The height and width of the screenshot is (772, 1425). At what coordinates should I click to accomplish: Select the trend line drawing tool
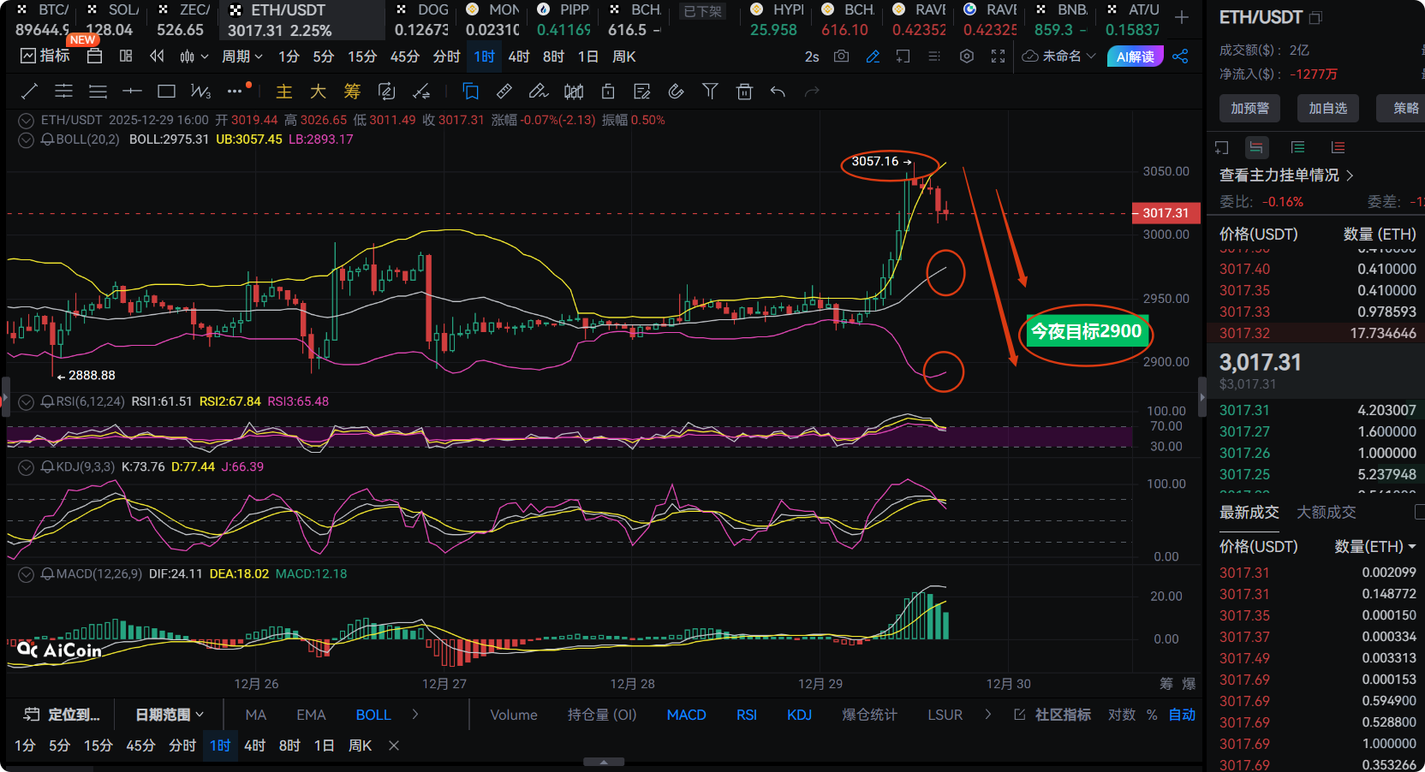pyautogui.click(x=29, y=92)
